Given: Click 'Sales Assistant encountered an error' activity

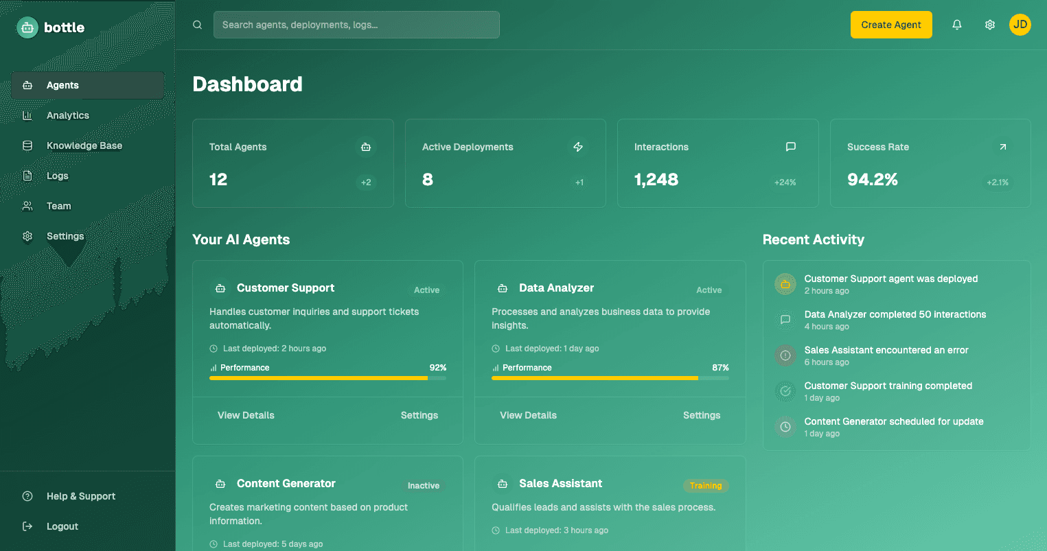Looking at the screenshot, I should pos(886,350).
